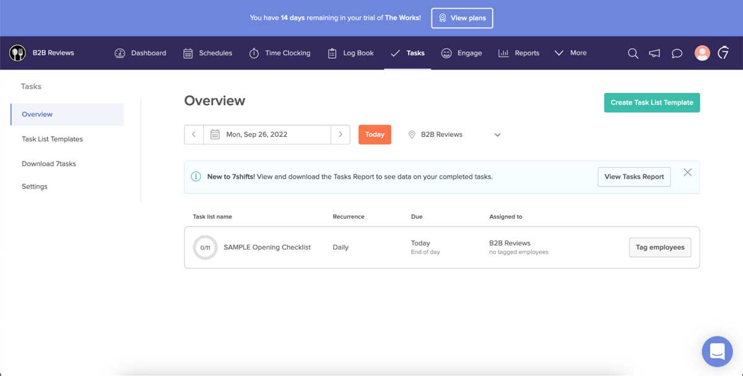
Task: Open the location picker showing B2B Reviews
Action: (x=454, y=134)
